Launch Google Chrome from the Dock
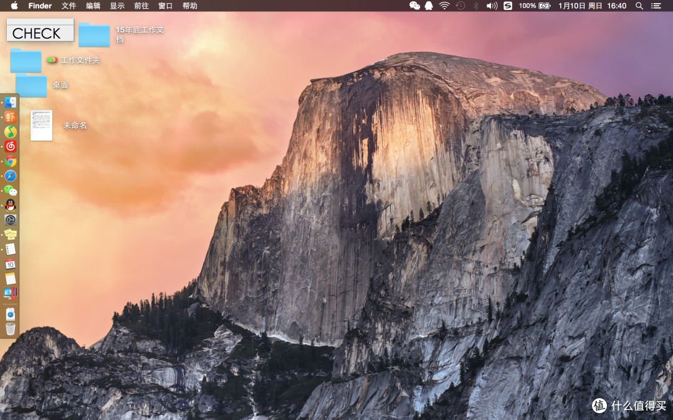673x420 pixels. [x=11, y=161]
